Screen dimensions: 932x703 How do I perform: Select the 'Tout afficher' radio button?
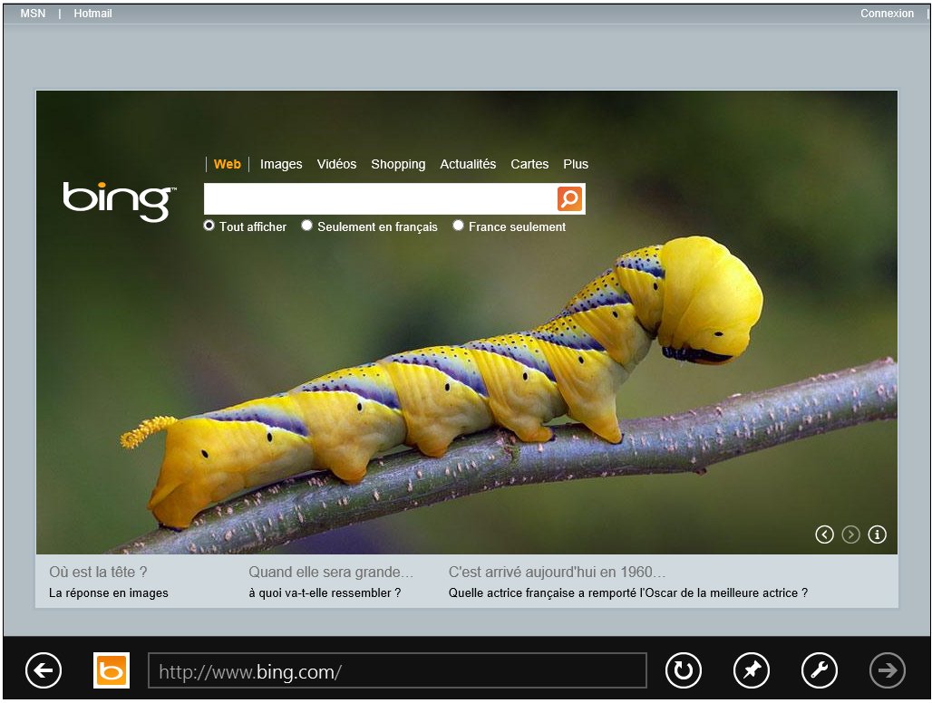tap(209, 226)
